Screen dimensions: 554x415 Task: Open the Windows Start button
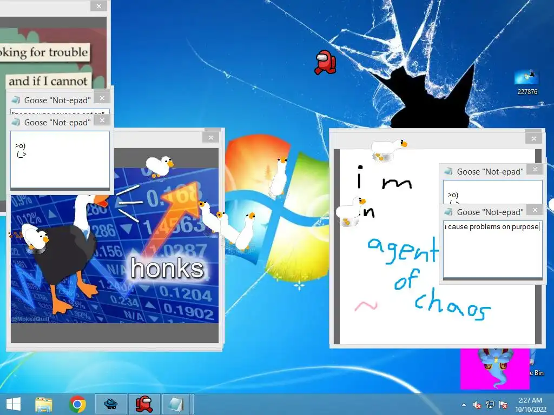[14, 404]
